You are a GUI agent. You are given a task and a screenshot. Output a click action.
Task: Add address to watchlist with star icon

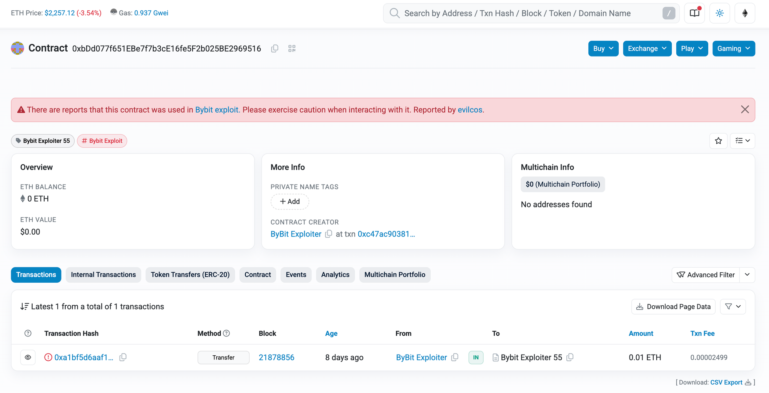[x=718, y=141]
